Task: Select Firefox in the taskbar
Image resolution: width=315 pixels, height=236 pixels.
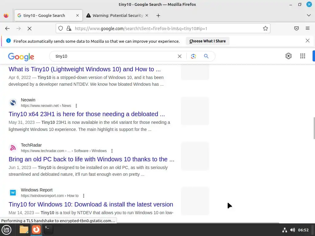Action: pos(36,230)
